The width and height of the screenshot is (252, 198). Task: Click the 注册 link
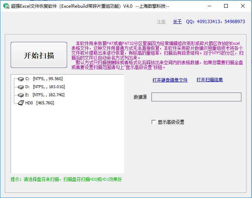(161, 22)
